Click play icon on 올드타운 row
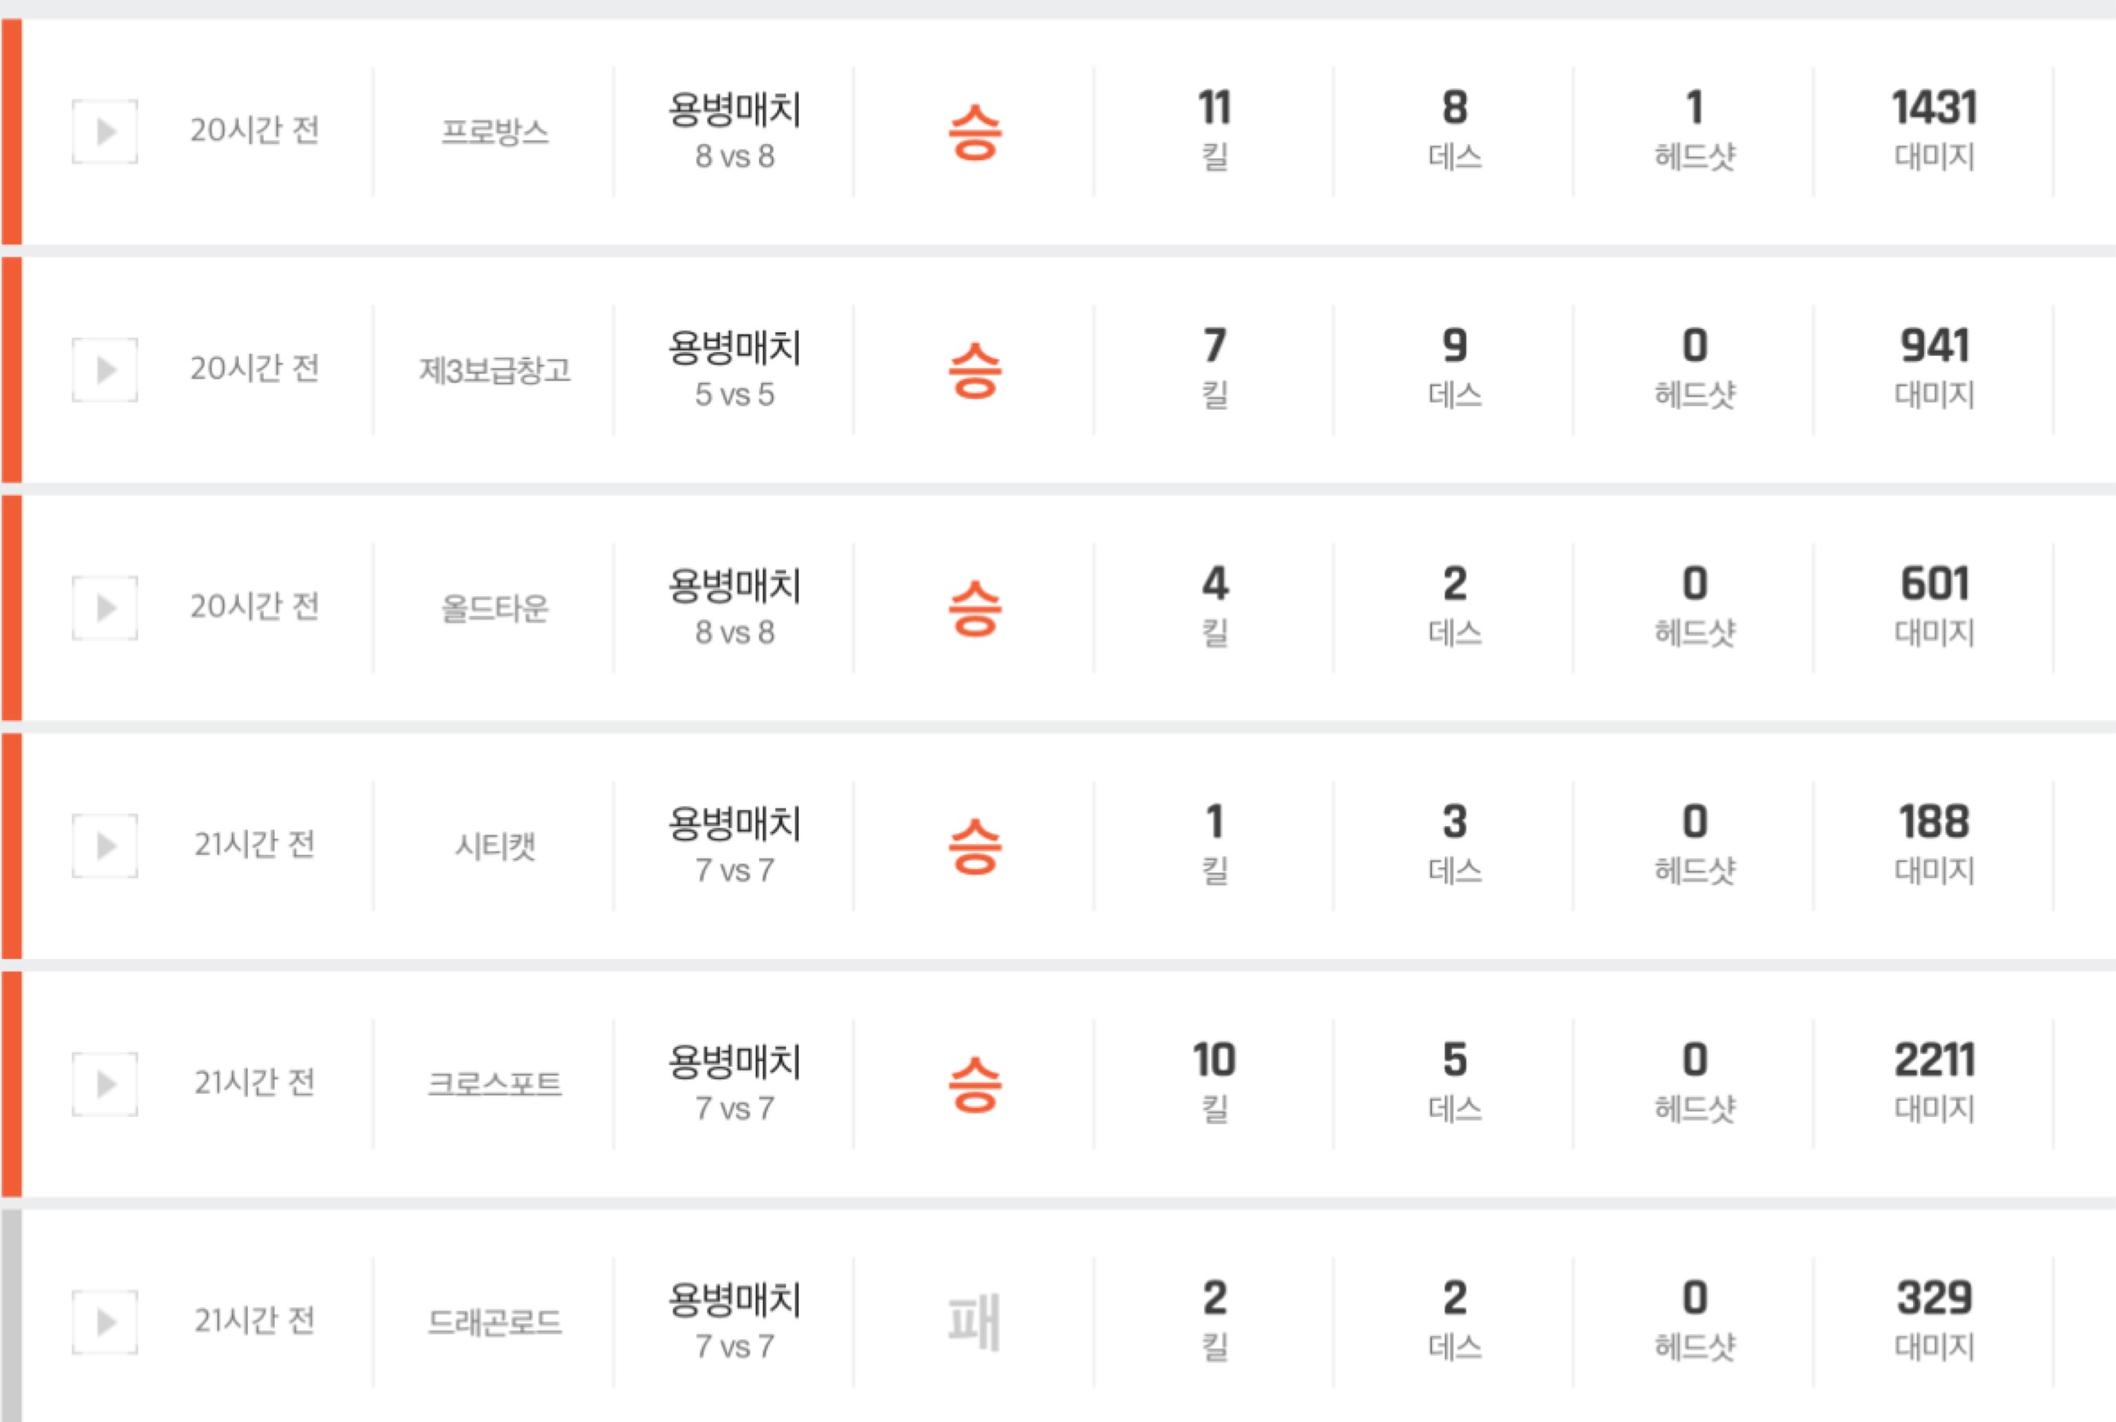The width and height of the screenshot is (2116, 1422). pyautogui.click(x=105, y=608)
